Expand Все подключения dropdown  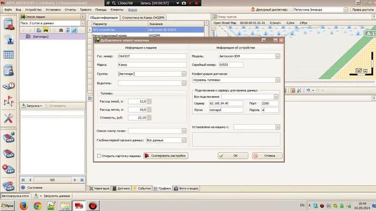(x=276, y=97)
